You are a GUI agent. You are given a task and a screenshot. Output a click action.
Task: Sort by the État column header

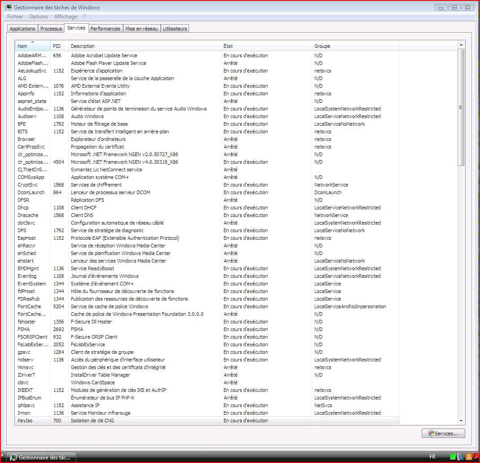pos(266,46)
